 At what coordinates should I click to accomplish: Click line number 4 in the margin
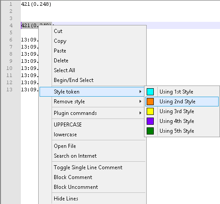pyautogui.click(x=11, y=25)
